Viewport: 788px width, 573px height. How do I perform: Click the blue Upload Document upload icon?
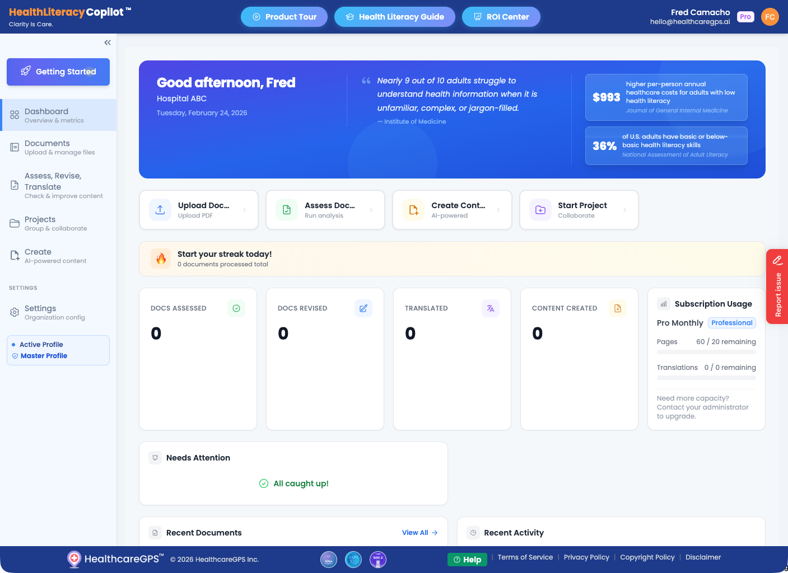coord(160,209)
